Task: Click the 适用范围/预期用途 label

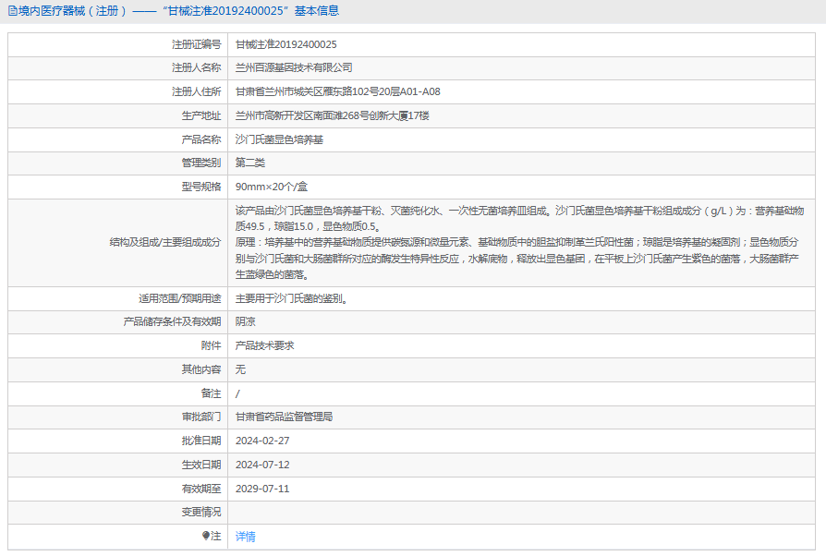Action: pyautogui.click(x=179, y=298)
